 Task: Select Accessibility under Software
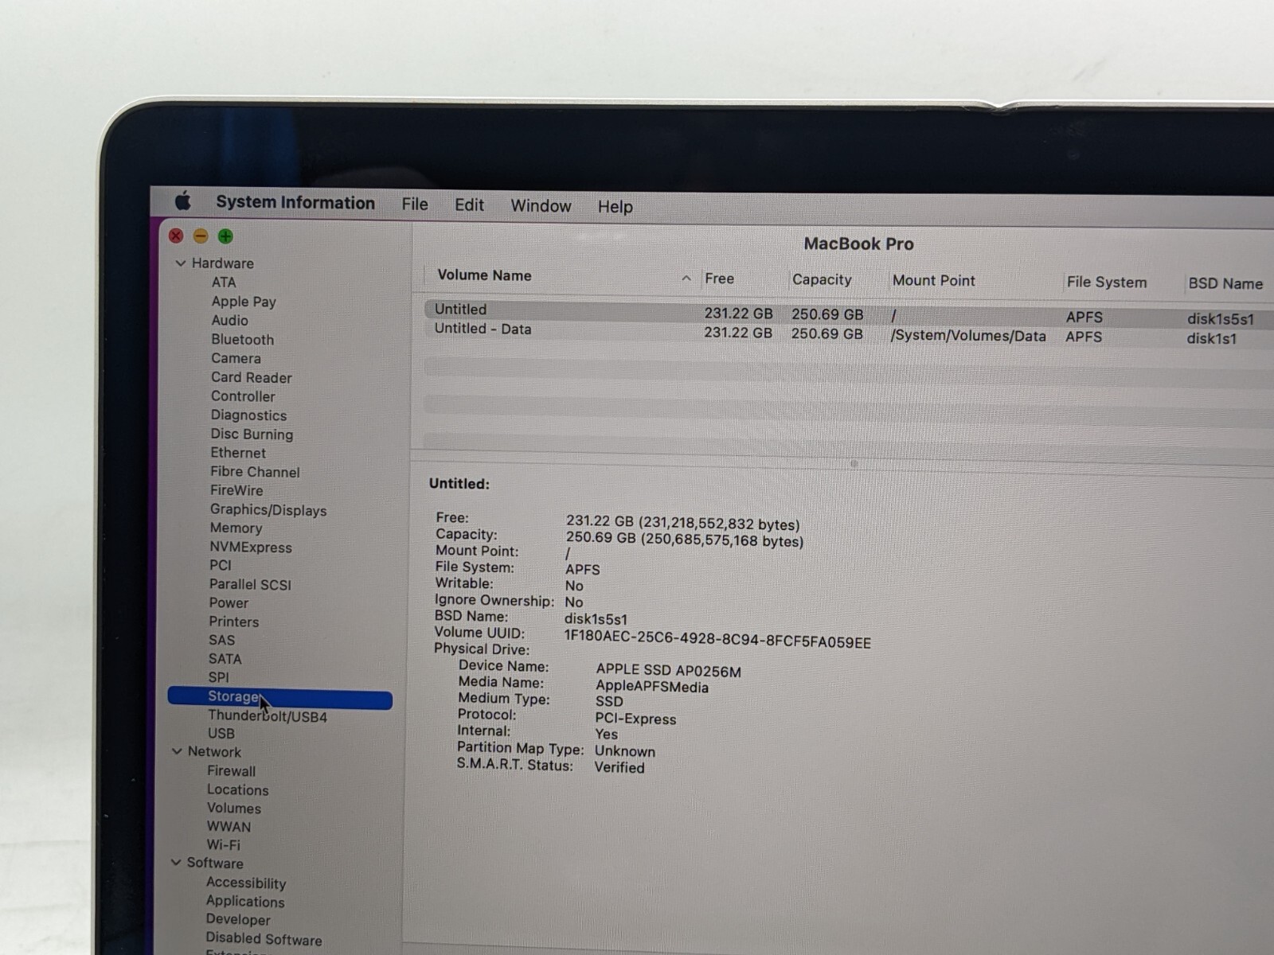pyautogui.click(x=246, y=883)
